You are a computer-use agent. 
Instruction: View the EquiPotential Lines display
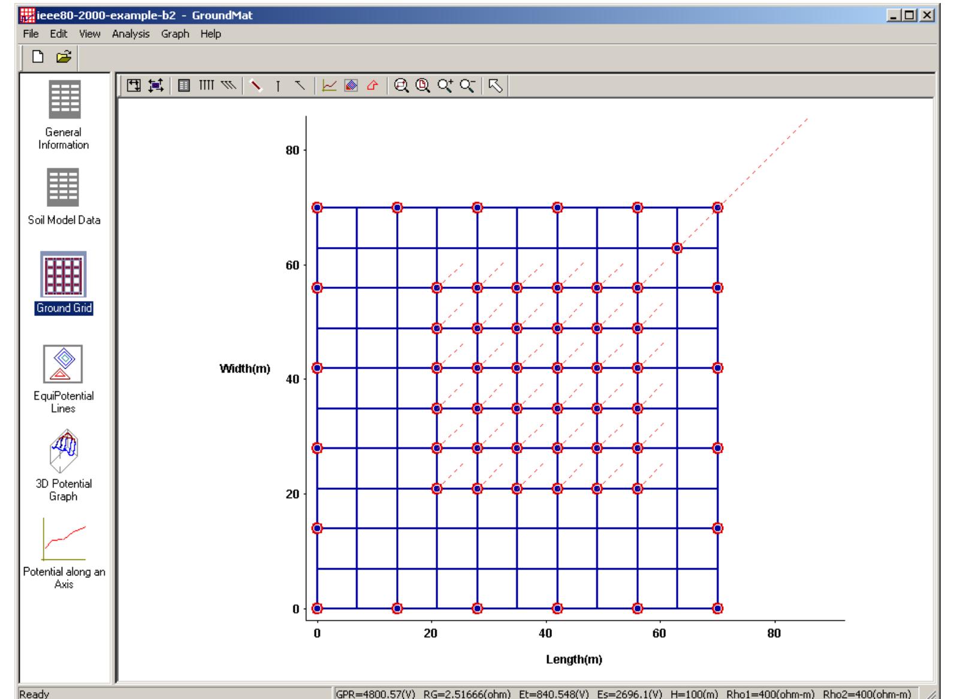tap(64, 363)
